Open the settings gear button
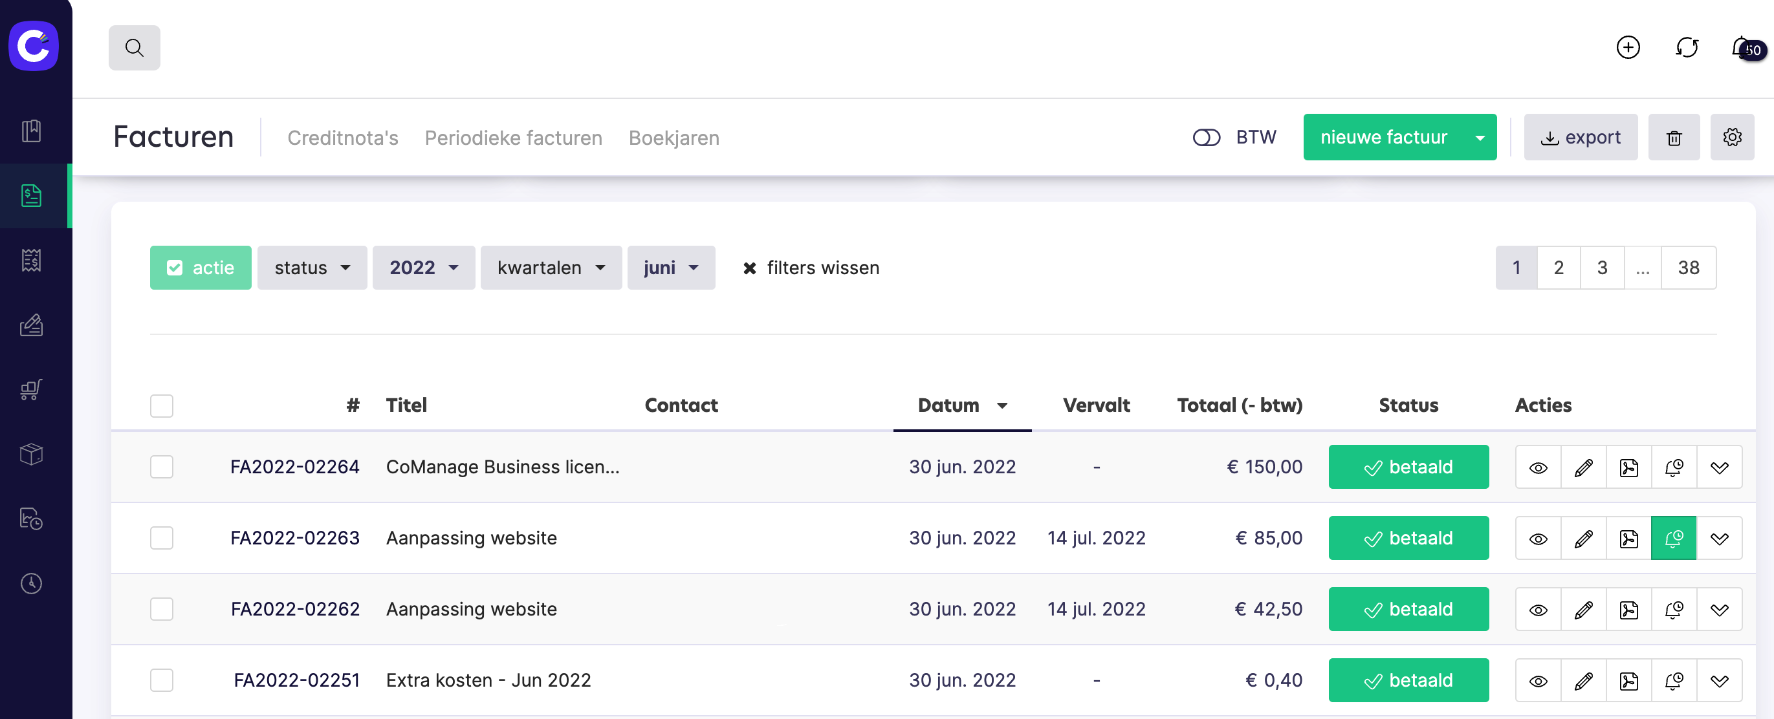This screenshot has height=719, width=1774. tap(1732, 137)
